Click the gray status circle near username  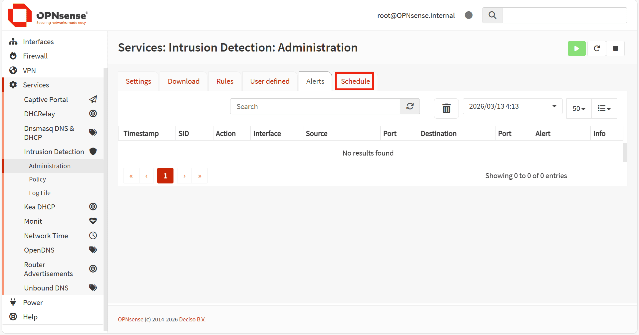coord(469,15)
